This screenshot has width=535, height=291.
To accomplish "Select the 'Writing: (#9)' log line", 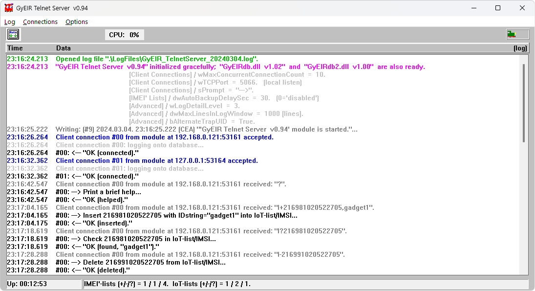I will (206, 130).
